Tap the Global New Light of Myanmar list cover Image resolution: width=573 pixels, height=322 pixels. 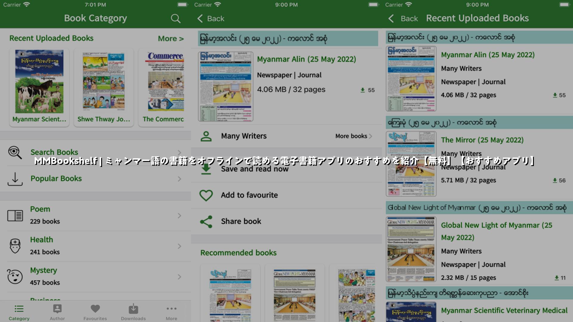tap(411, 249)
